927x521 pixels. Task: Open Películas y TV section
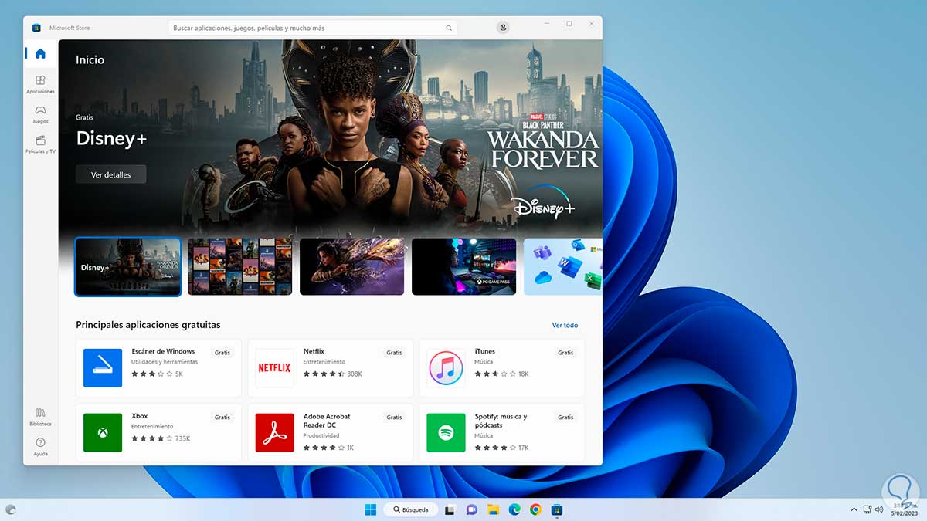click(x=40, y=144)
